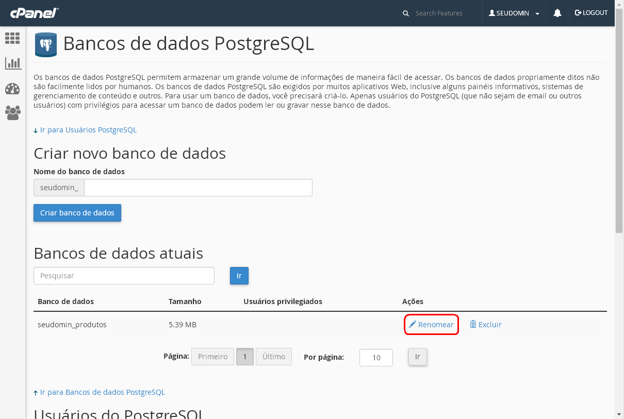Click the Por página number field
Screen dimensions: 624x419
pos(376,358)
